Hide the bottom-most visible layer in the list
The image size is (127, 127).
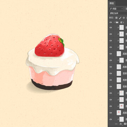click(x=111, y=119)
